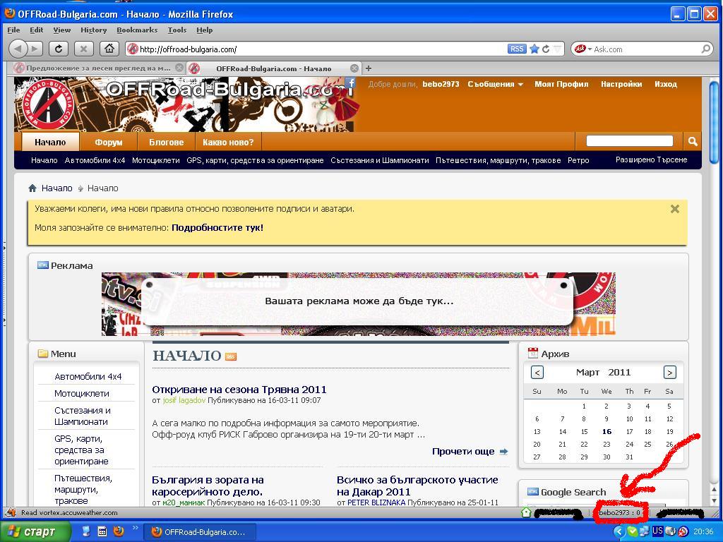Open the File menu
The width and height of the screenshot is (723, 542).
14,30
